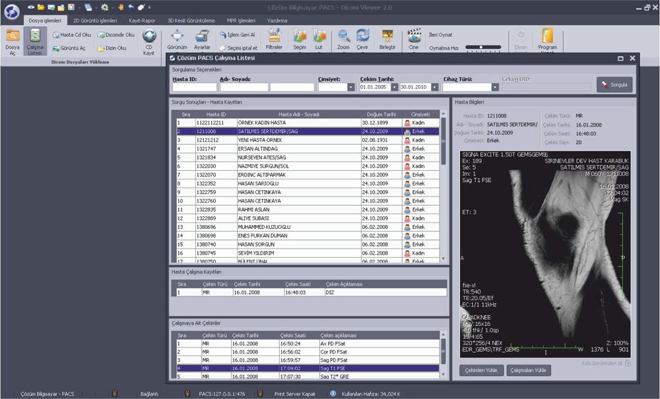The height and width of the screenshot is (399, 660).
Task: Click the hand icon in quick access bar
Action: 121,7
